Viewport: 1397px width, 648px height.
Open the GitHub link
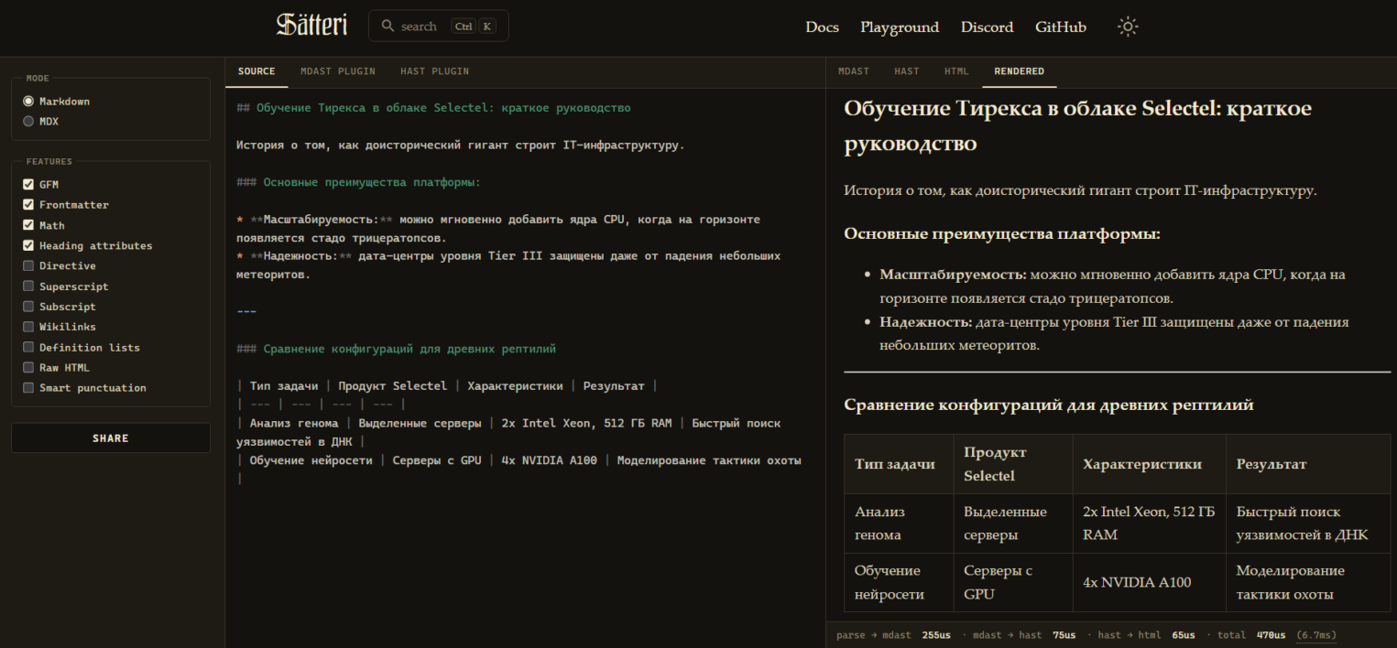tap(1061, 27)
